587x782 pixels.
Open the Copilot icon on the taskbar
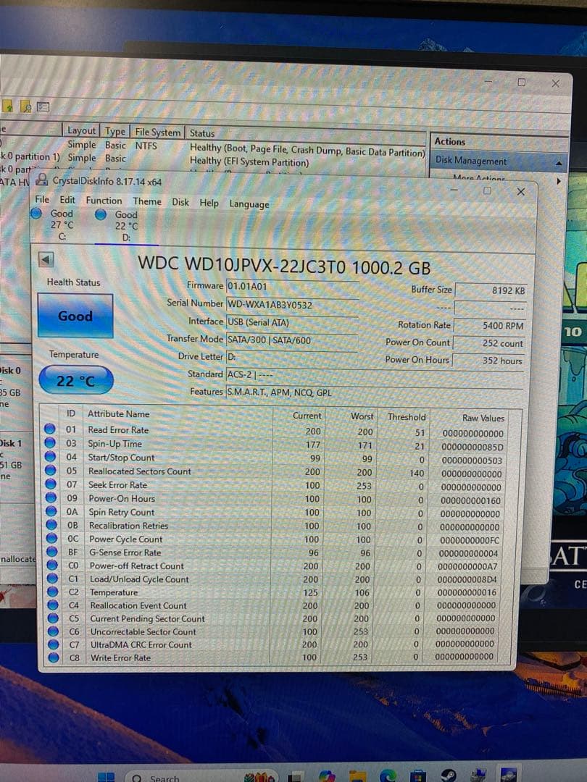pyautogui.click(x=327, y=776)
